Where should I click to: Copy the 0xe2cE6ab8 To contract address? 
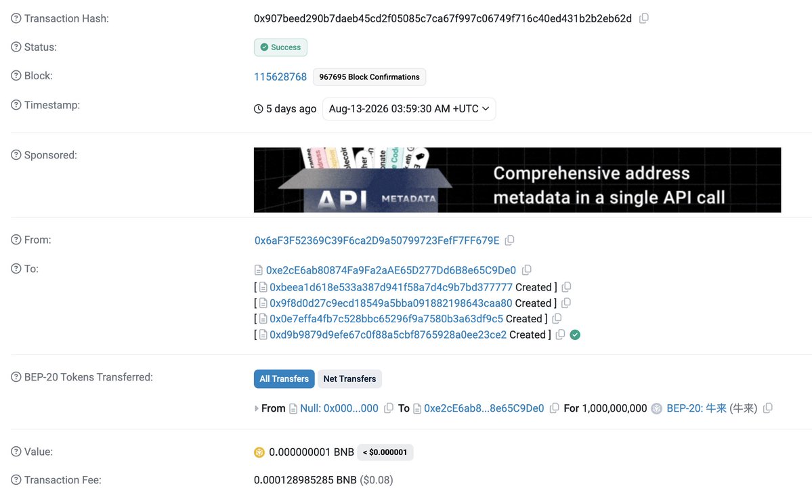click(x=527, y=269)
